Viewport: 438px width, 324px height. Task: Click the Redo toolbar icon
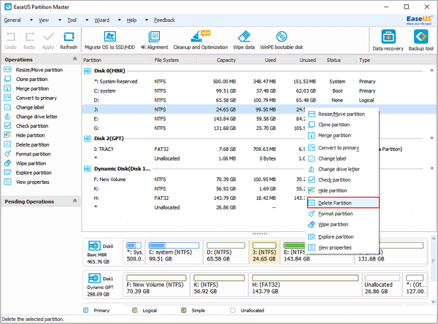[29, 41]
